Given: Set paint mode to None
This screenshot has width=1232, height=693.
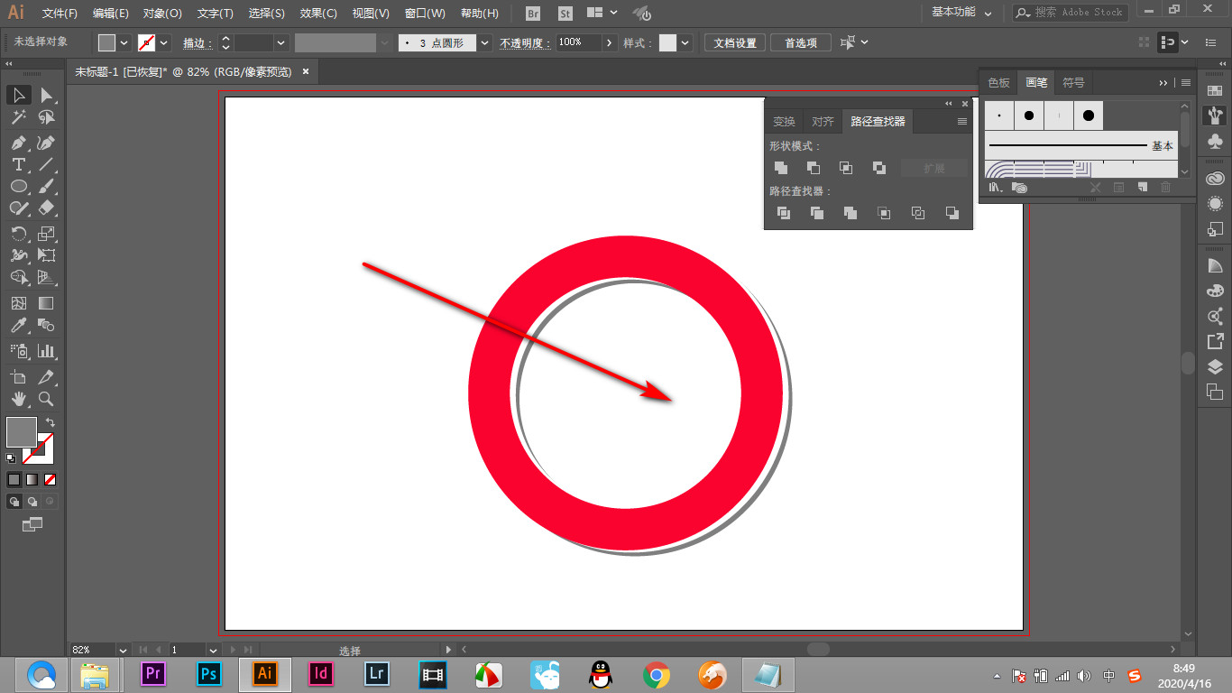Looking at the screenshot, I should point(51,479).
